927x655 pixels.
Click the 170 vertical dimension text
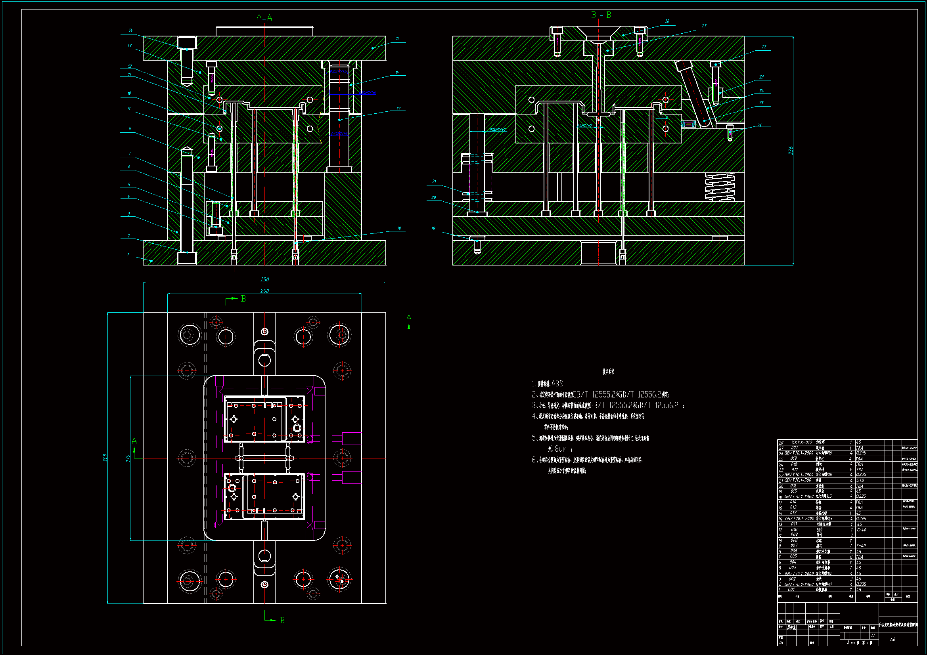pos(128,458)
